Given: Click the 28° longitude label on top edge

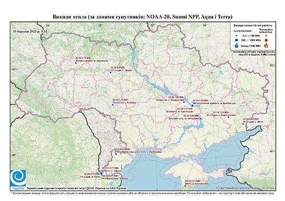Looking at the screenshot, I should (100, 25).
